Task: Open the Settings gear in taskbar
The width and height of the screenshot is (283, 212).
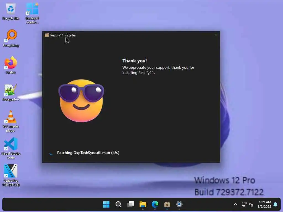Action: pos(179,204)
